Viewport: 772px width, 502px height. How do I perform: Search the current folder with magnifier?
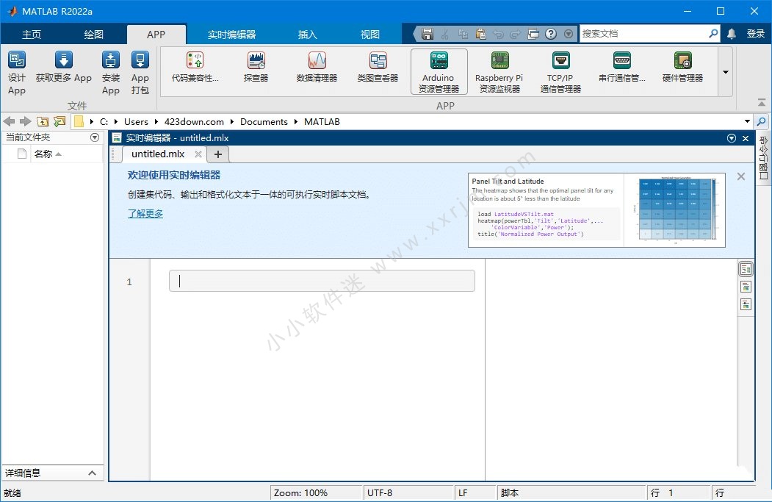[x=762, y=121]
